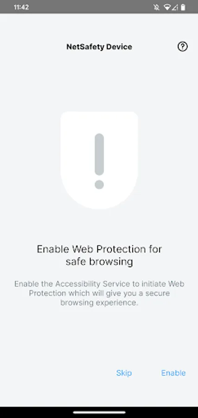Tap the Skip button
Viewport: 198px width, 418px height.
124,372
